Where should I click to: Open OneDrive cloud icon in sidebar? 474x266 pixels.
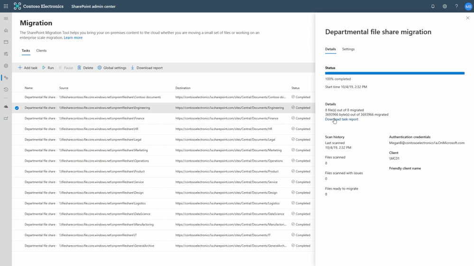[x=6, y=107]
